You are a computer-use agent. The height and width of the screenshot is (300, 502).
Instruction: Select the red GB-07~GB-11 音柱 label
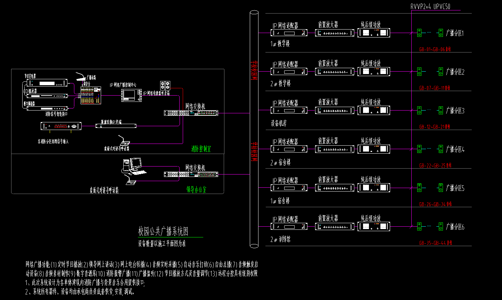click(x=435, y=88)
